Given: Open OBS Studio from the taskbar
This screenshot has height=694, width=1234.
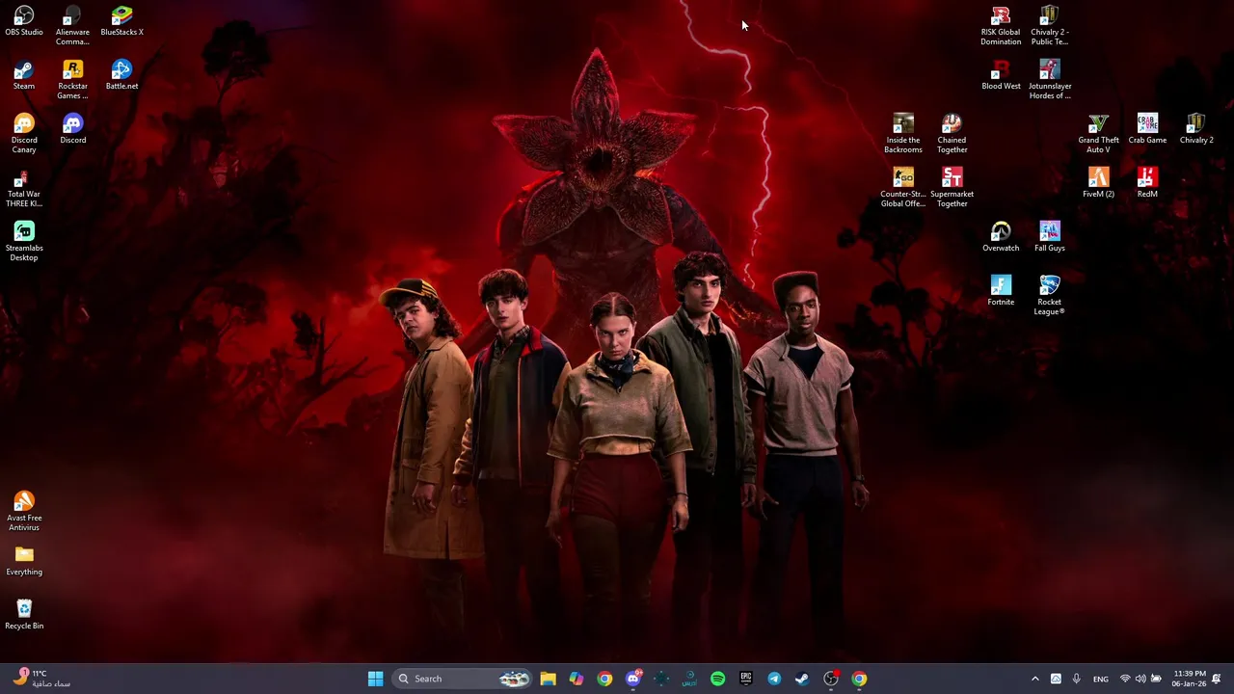Looking at the screenshot, I should pyautogui.click(x=830, y=679).
